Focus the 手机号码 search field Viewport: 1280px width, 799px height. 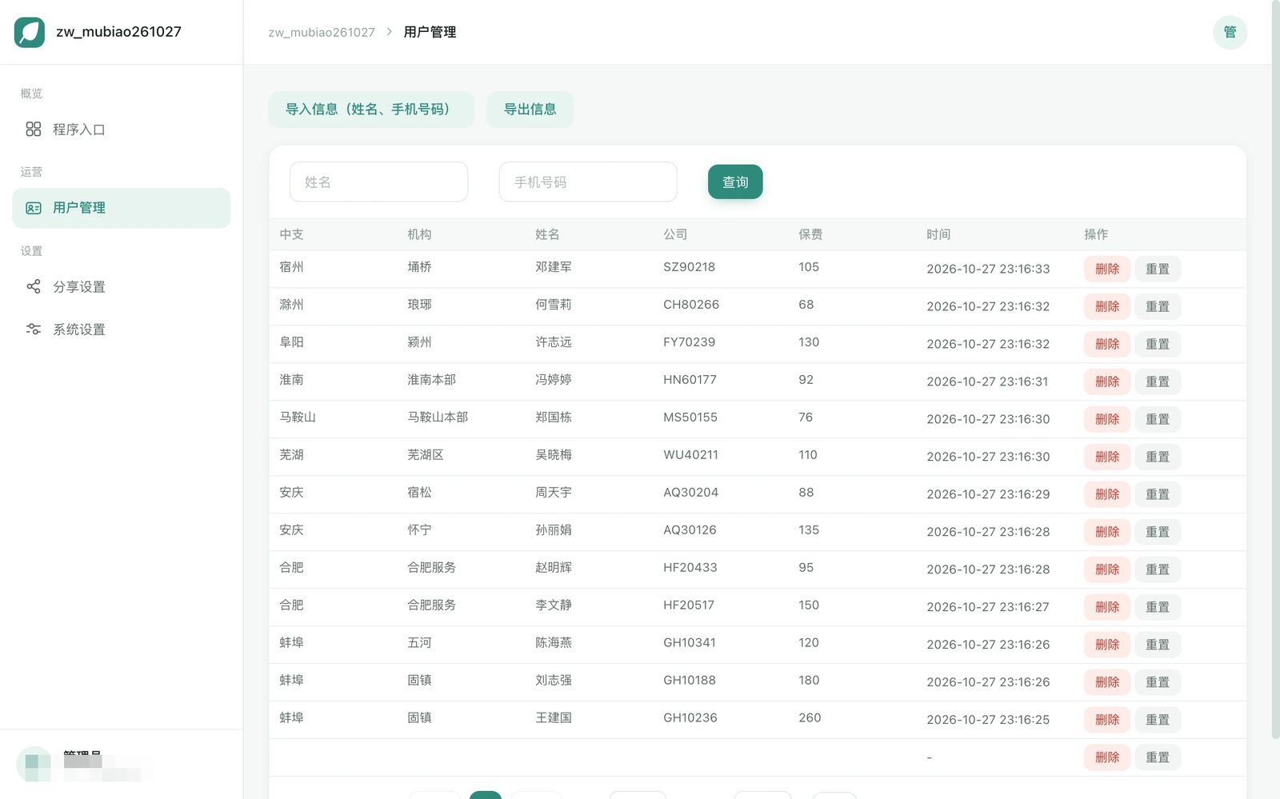588,182
